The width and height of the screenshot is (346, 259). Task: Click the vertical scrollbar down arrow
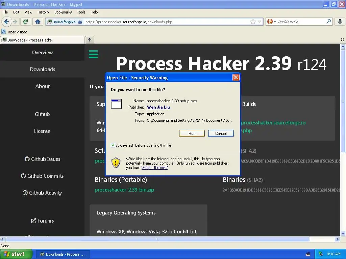tap(343, 234)
